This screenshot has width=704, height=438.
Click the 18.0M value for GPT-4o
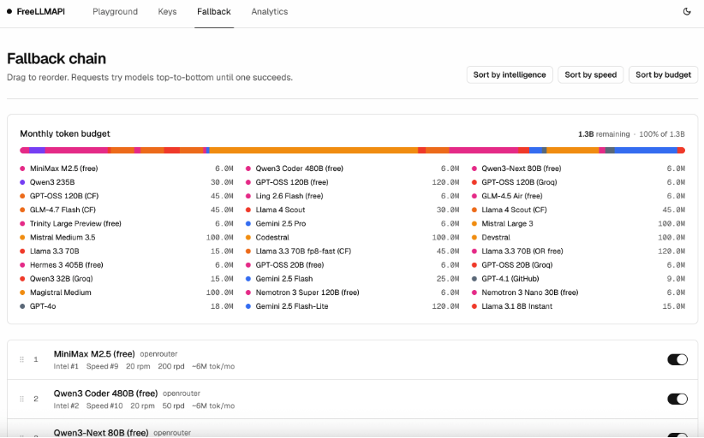pos(222,306)
